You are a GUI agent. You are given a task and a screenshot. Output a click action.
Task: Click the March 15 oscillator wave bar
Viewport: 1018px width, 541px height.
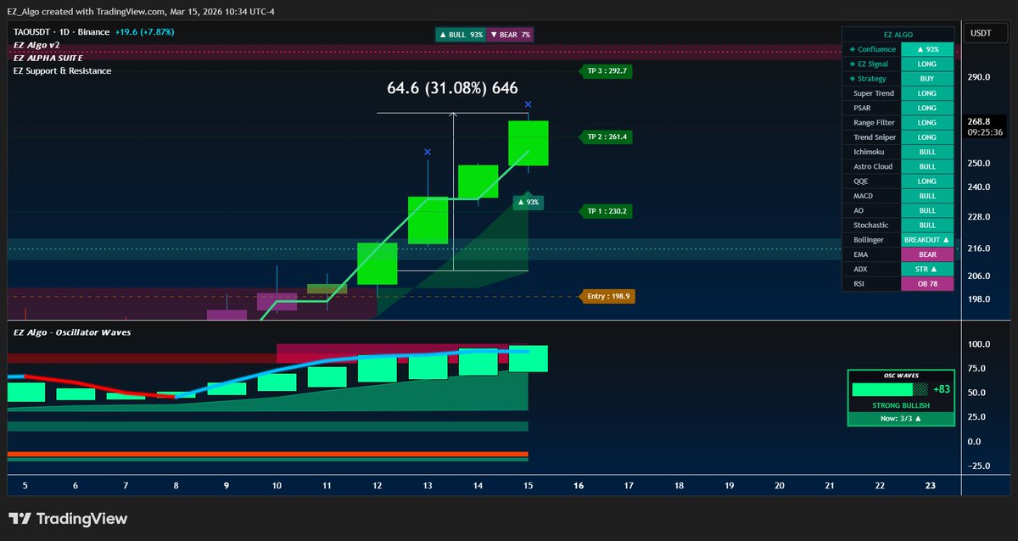click(x=528, y=359)
